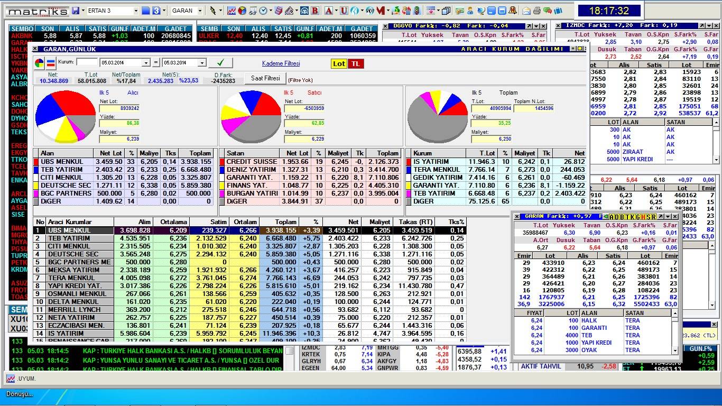Toggle the yellow Lot display mode
722x406 pixels.
click(339, 63)
